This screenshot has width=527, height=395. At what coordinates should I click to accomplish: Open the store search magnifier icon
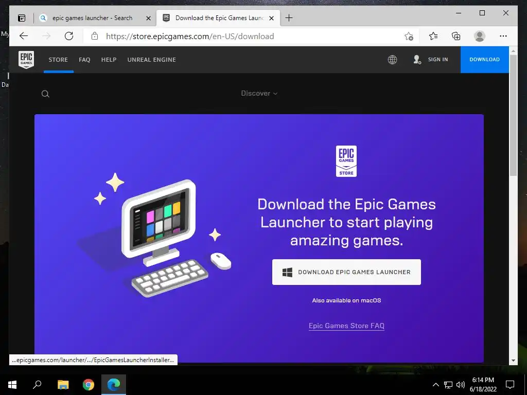[45, 94]
